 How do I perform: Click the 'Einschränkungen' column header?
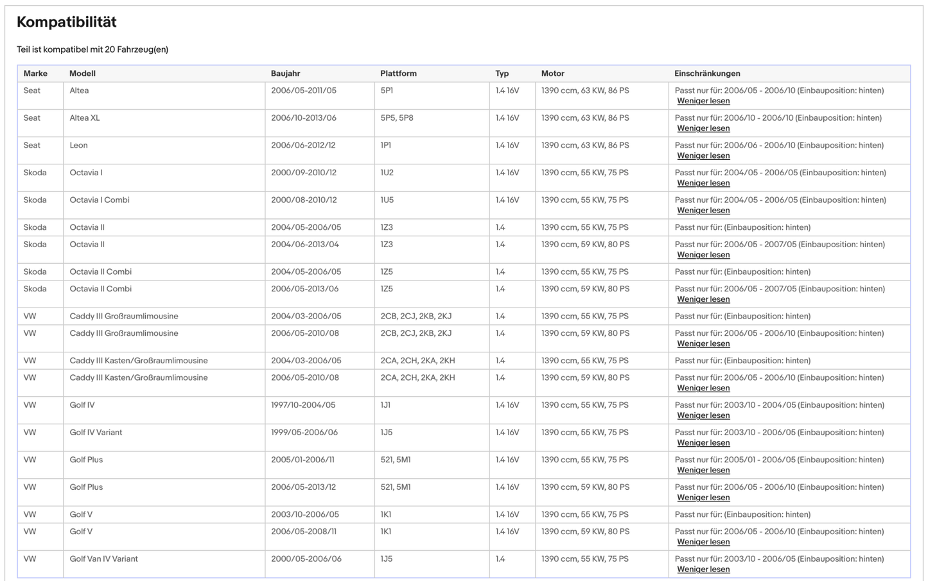(x=707, y=74)
